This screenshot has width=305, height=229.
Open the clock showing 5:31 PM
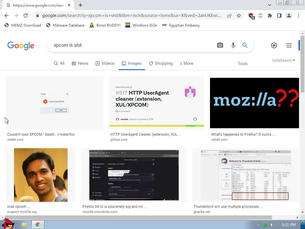pyautogui.click(x=289, y=225)
